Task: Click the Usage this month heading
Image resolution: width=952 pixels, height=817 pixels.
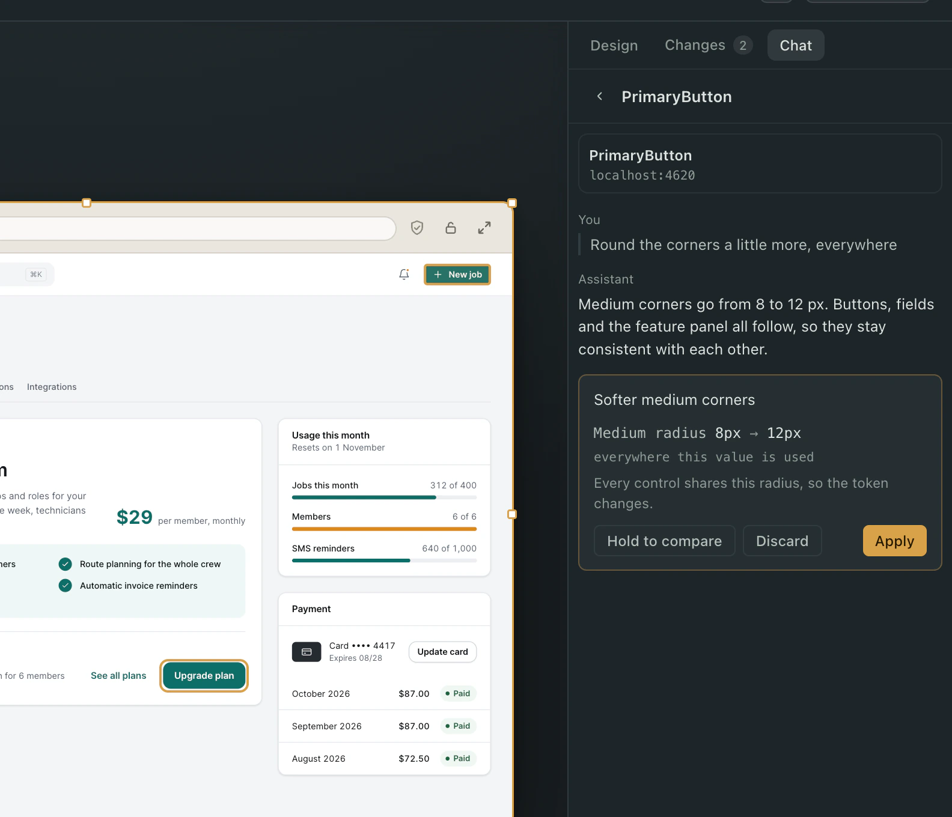Action: pyautogui.click(x=331, y=436)
